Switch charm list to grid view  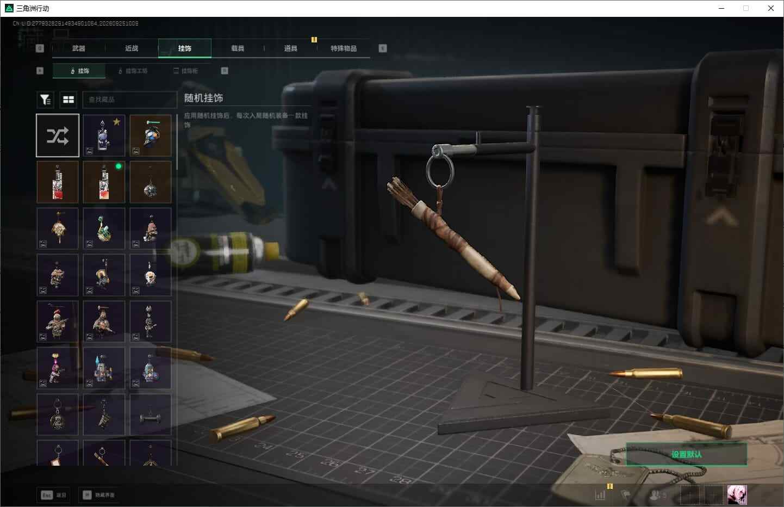[x=69, y=100]
